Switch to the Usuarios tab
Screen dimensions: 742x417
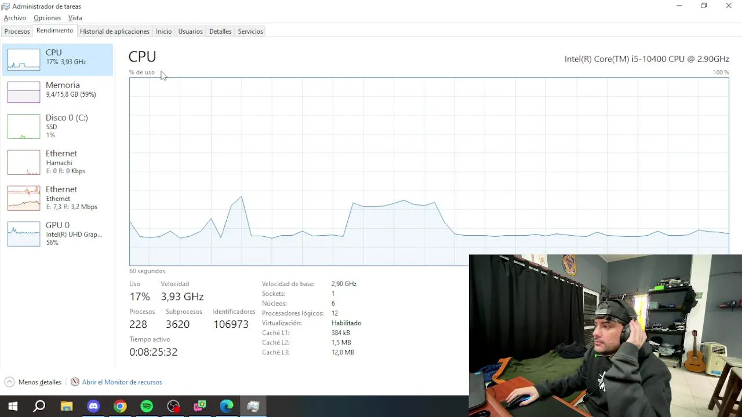[190, 31]
